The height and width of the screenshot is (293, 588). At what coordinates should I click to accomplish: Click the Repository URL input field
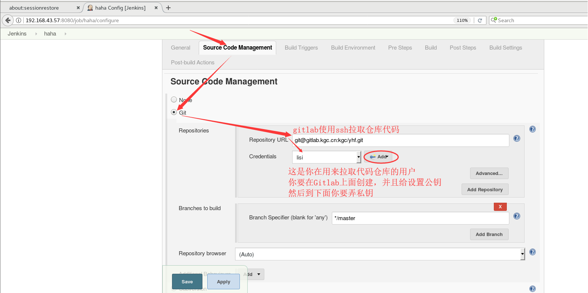(400, 140)
